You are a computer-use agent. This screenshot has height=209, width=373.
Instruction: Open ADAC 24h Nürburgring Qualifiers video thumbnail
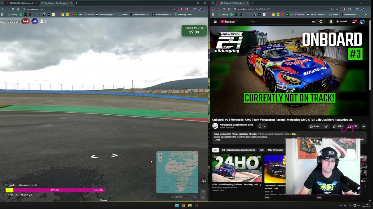pyautogui.click(x=237, y=168)
